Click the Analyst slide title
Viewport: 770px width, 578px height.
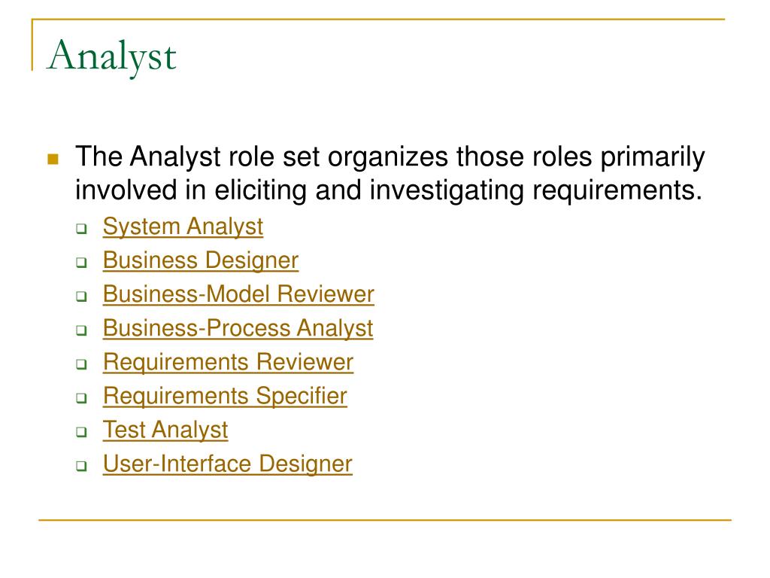coord(111,56)
